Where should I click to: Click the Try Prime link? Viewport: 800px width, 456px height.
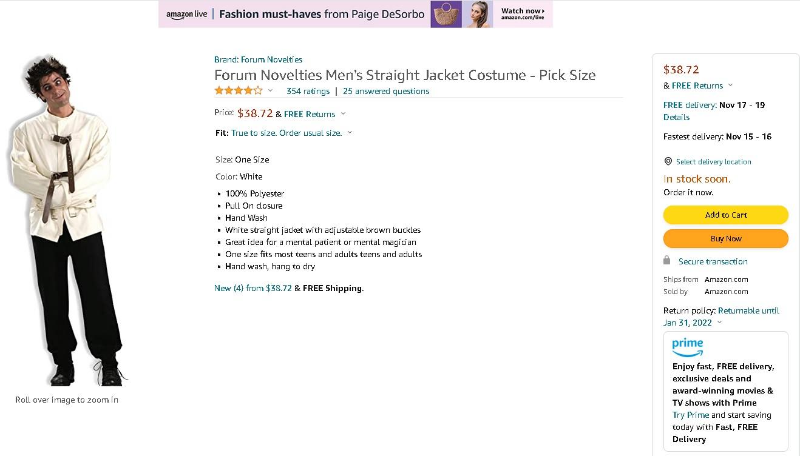point(691,415)
